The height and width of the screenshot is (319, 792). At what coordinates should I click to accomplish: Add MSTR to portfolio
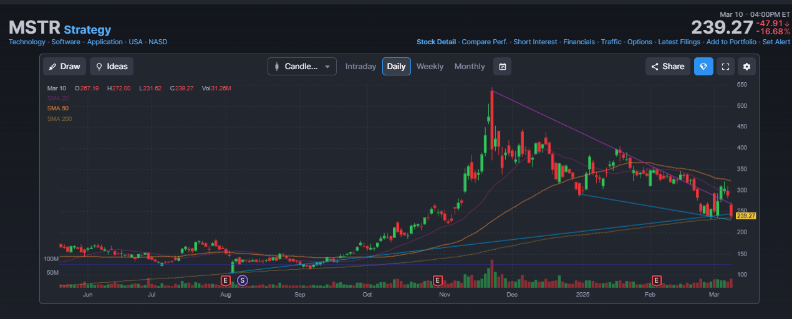tap(732, 42)
